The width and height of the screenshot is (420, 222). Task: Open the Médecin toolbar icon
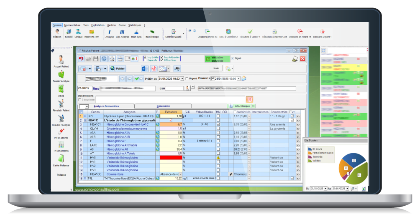click(x=57, y=32)
